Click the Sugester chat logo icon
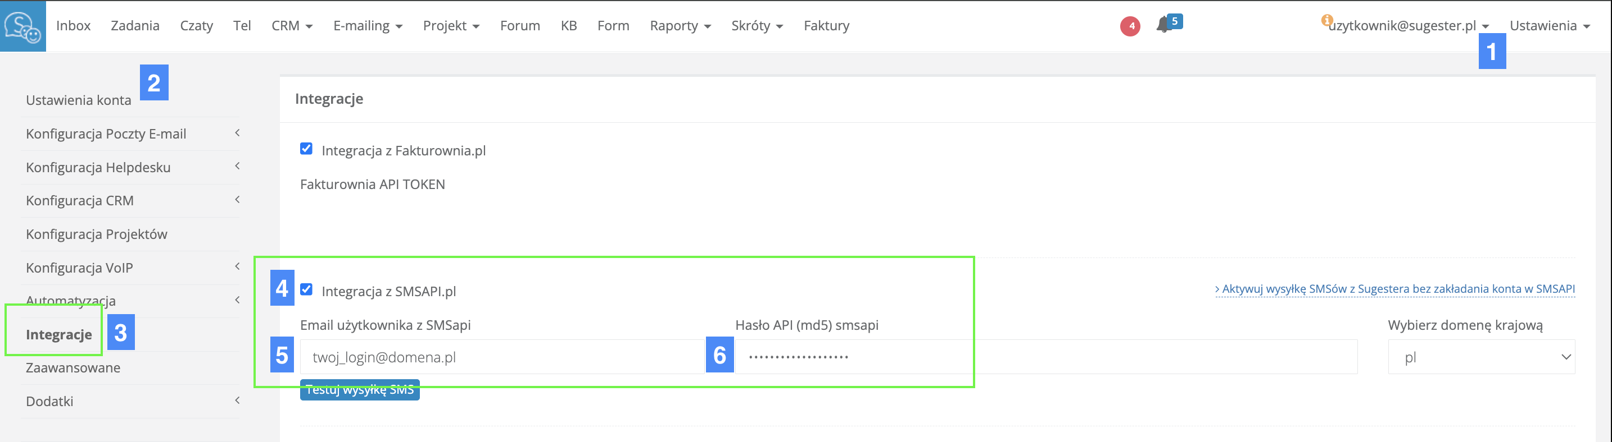 22,26
